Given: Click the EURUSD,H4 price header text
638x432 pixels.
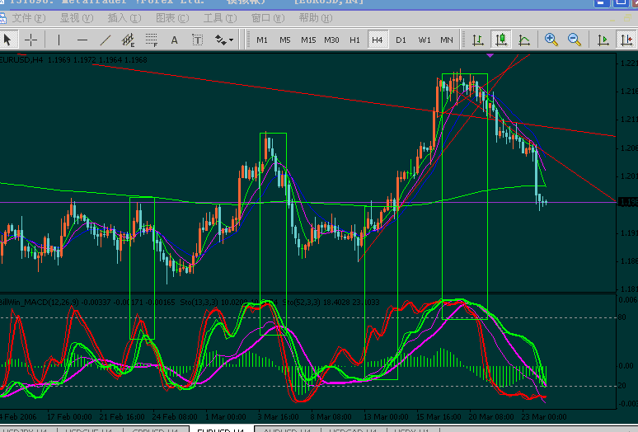Looking at the screenshot, I should pyautogui.click(x=73, y=60).
